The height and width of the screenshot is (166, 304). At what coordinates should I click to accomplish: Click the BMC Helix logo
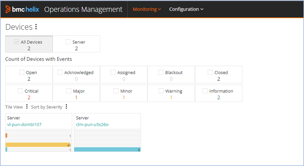(22, 9)
